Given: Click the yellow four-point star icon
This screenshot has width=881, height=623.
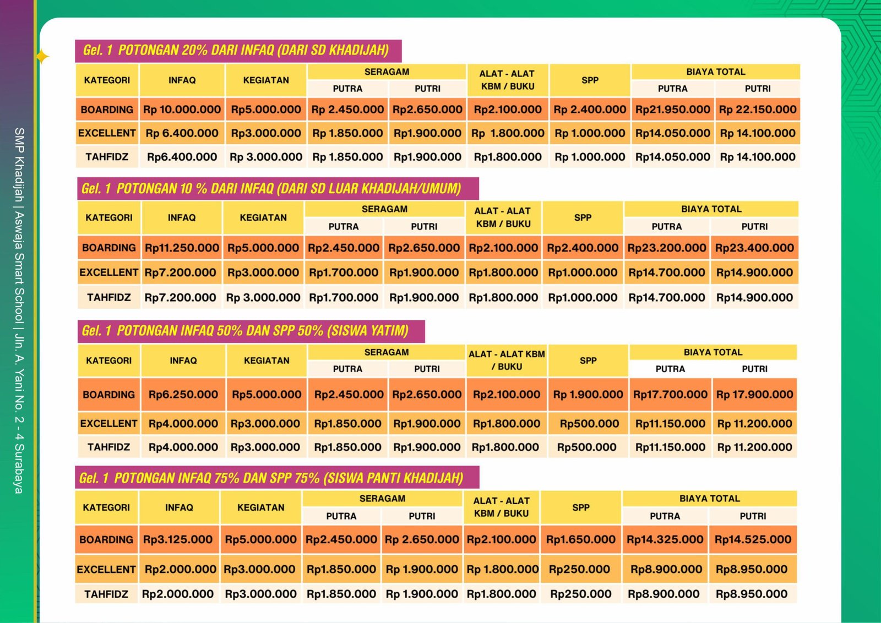Looking at the screenshot, I should [x=42, y=57].
